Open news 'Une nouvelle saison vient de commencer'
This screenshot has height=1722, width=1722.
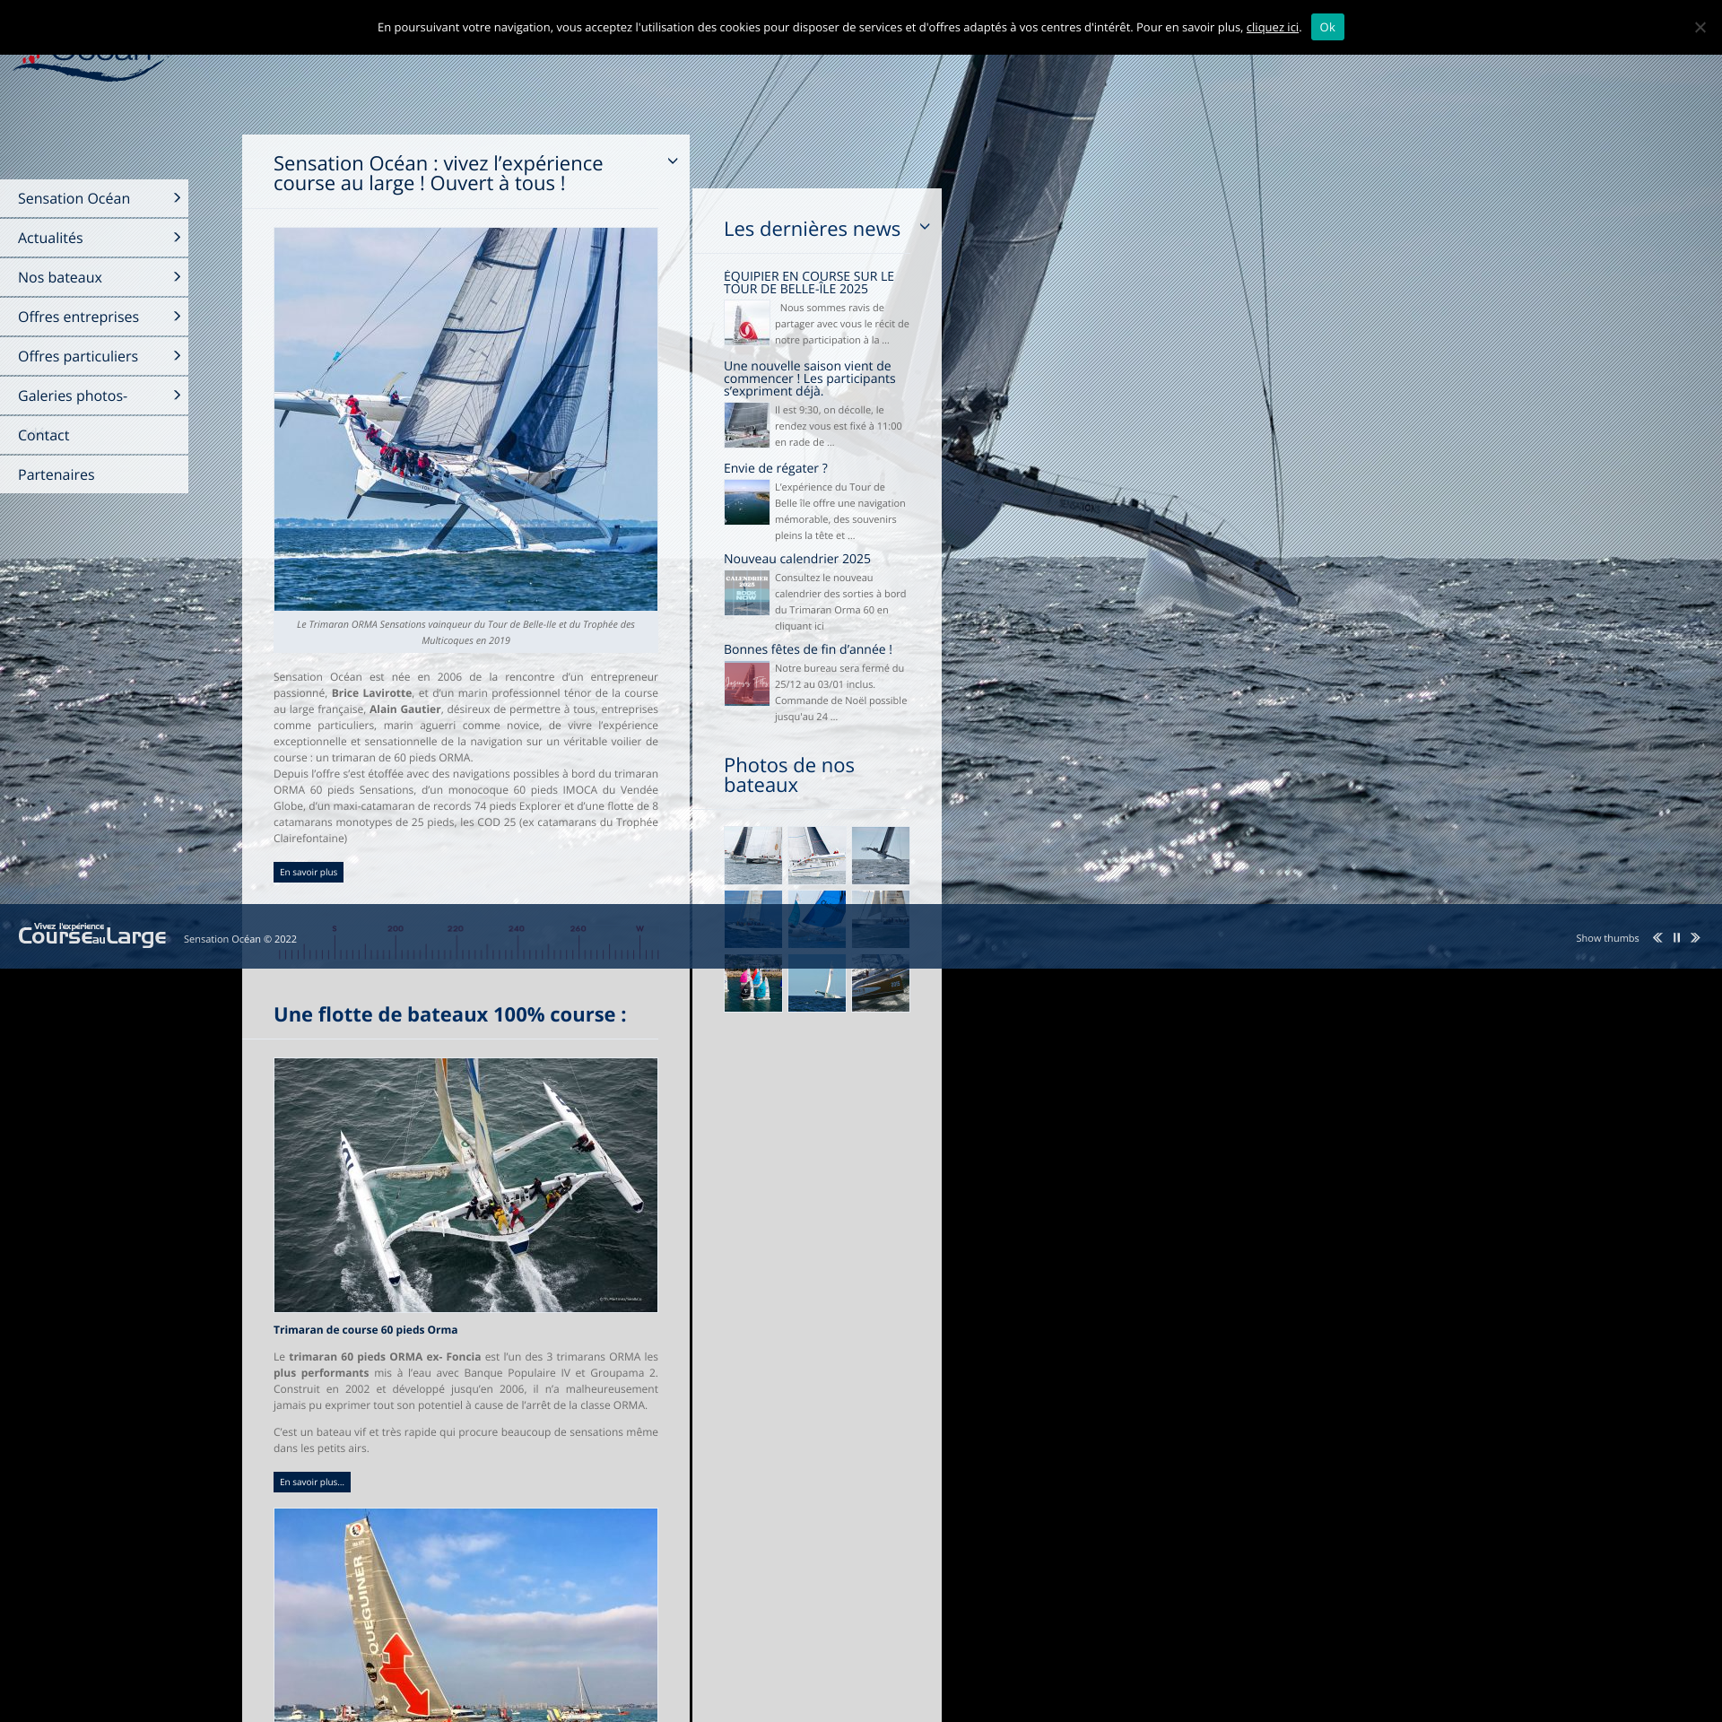810,378
